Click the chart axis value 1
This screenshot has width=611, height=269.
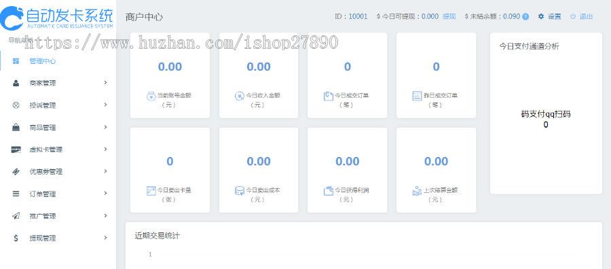151,255
